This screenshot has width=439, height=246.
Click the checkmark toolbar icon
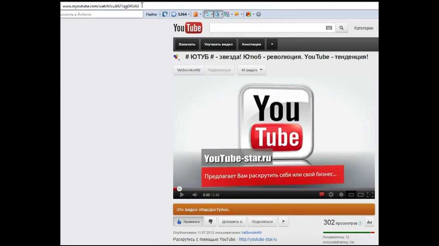pos(207,14)
